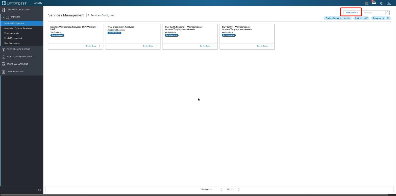396x196 pixels.
Task: Click Truv (UAT) - Verification card title
Action: [237, 28]
